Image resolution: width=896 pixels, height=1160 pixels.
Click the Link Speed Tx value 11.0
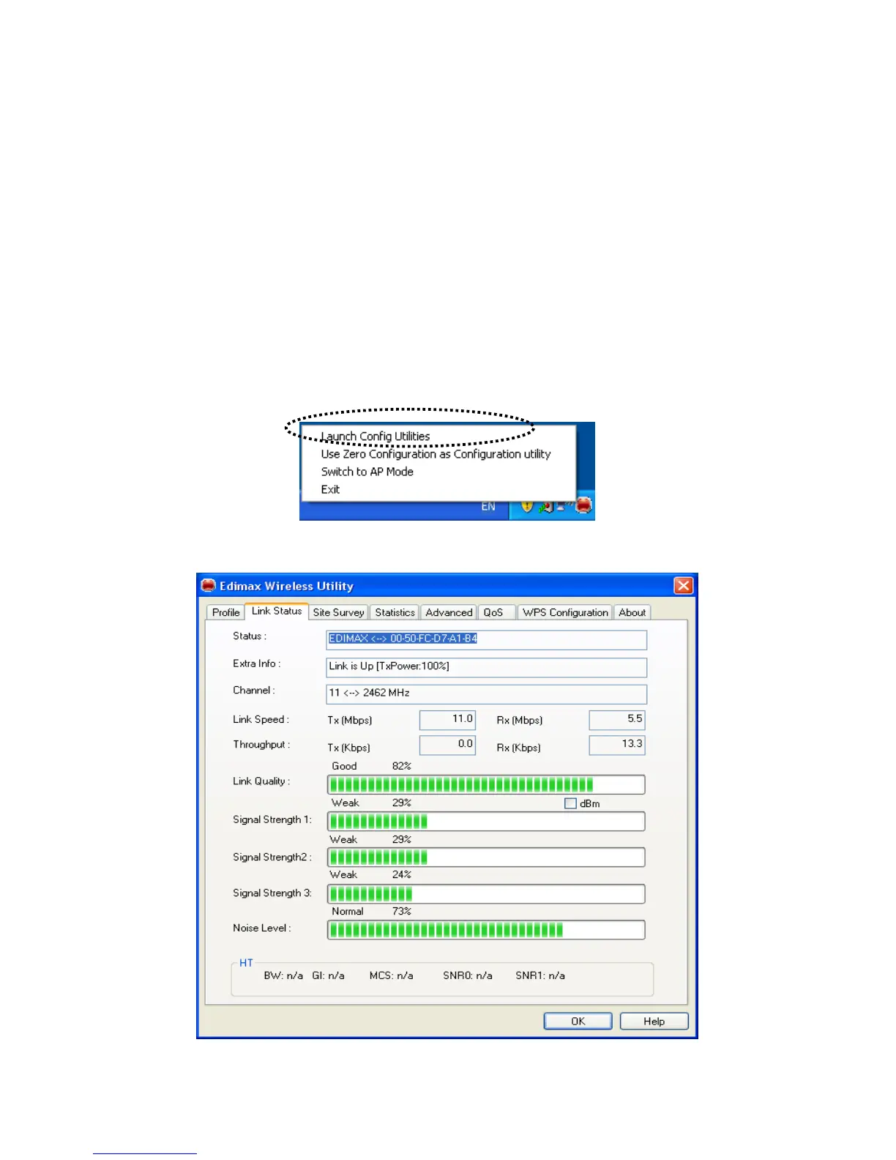click(447, 719)
